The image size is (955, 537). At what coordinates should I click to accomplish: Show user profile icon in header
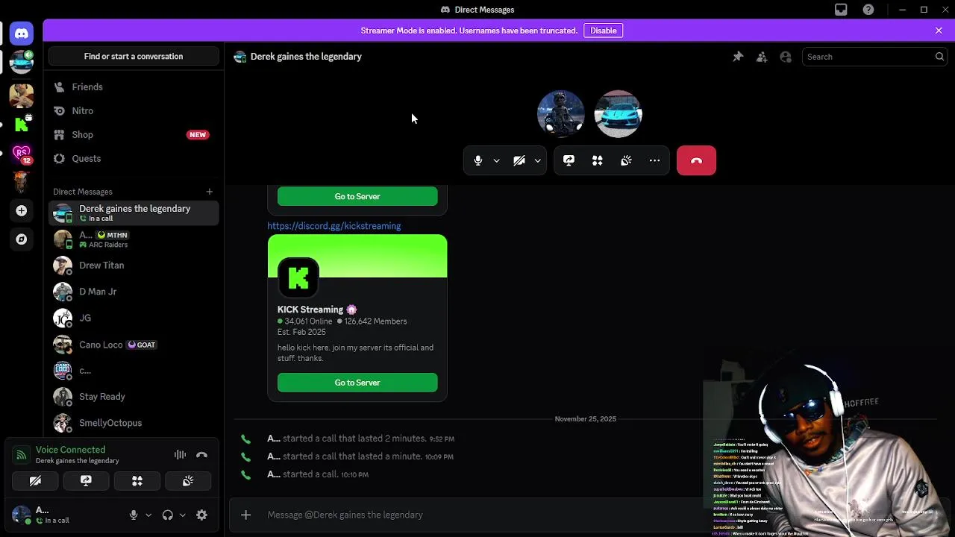(x=786, y=57)
